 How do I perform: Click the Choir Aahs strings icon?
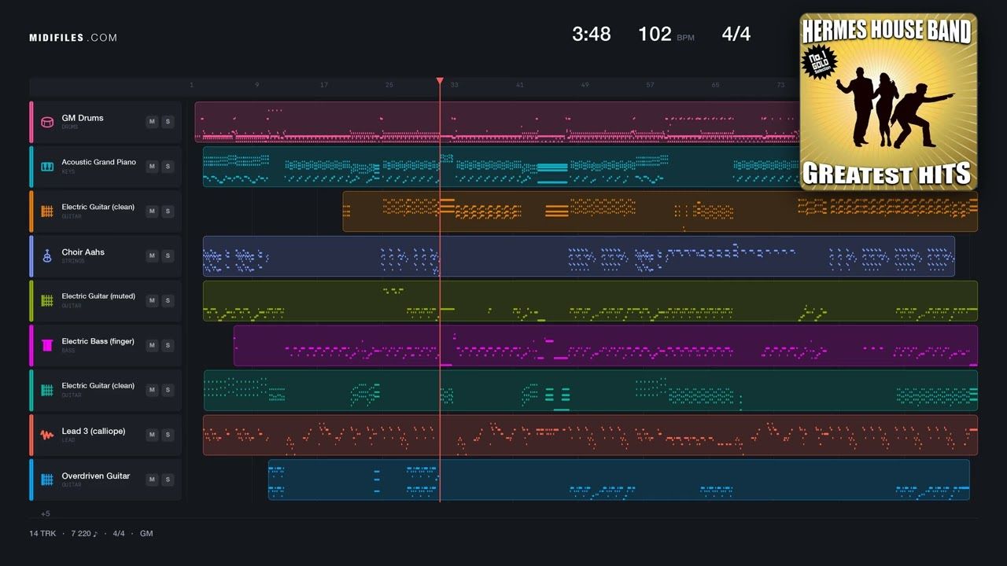coord(47,256)
